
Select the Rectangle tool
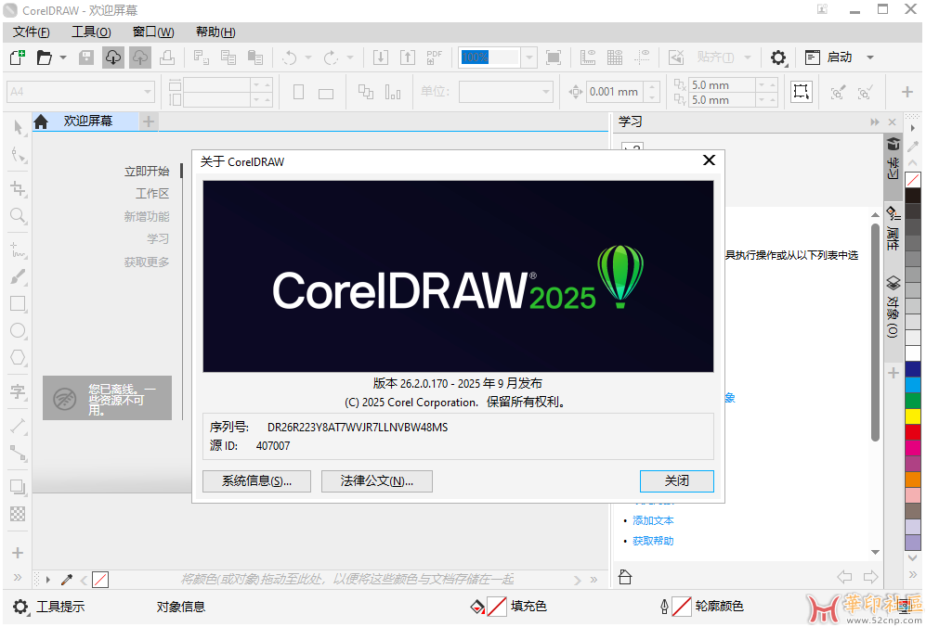pos(18,303)
